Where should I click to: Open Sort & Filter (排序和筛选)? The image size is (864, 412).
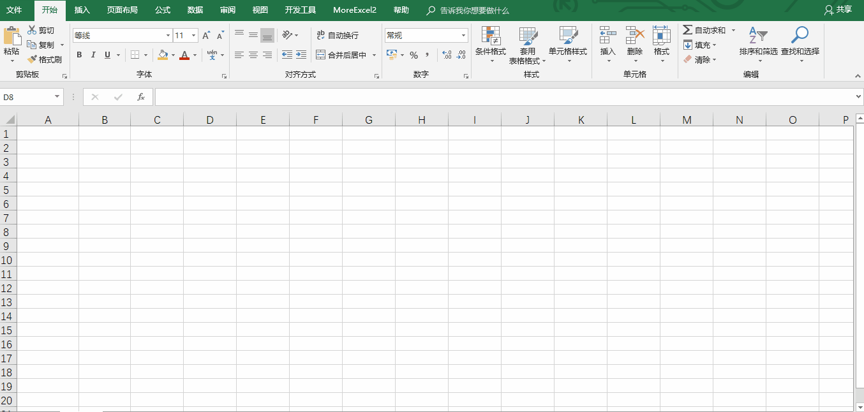coord(758,45)
